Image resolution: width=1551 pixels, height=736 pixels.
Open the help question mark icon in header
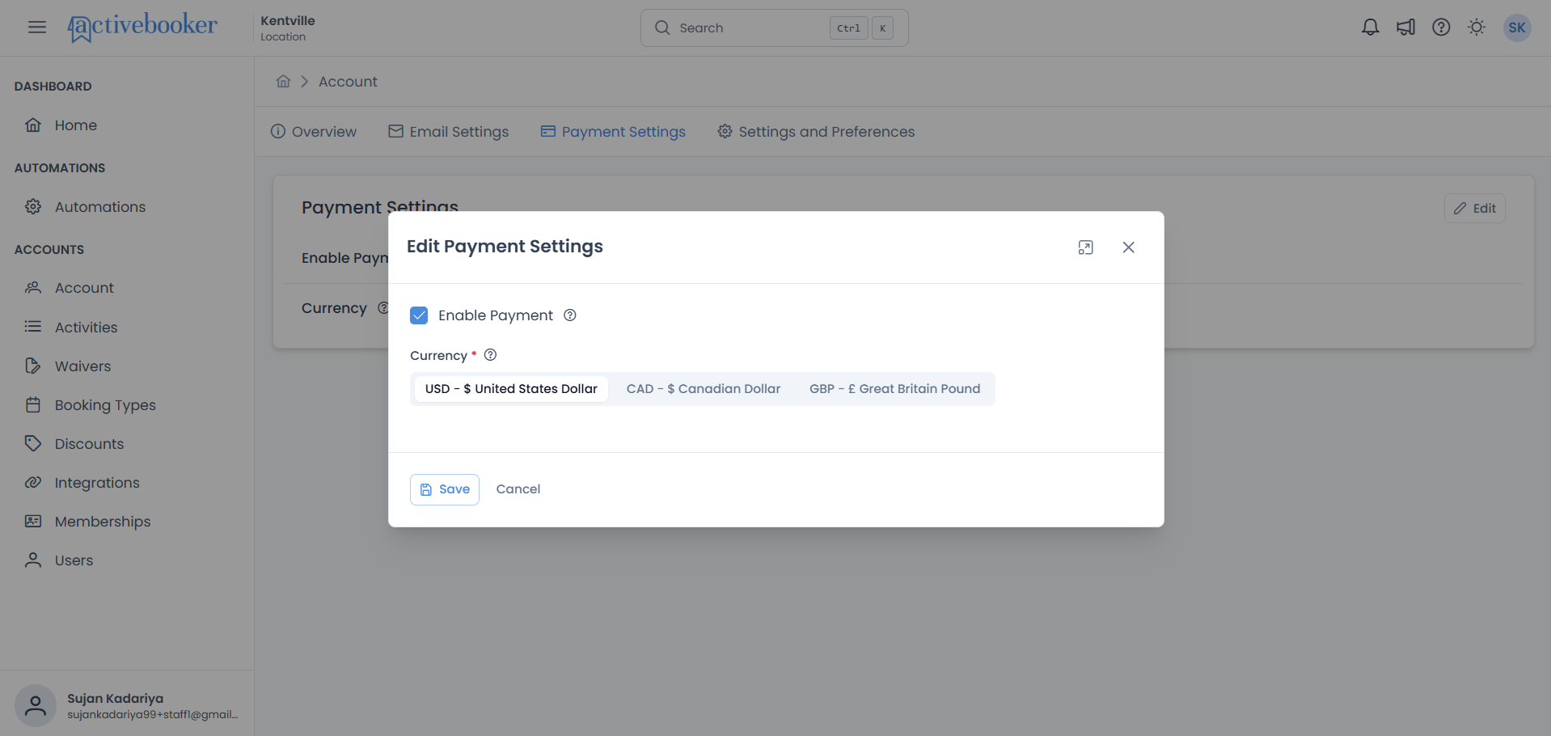click(1441, 27)
